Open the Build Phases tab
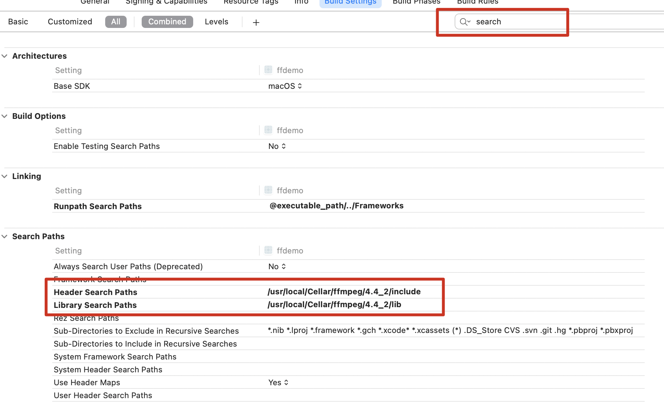Image resolution: width=664 pixels, height=406 pixels. (416, 2)
